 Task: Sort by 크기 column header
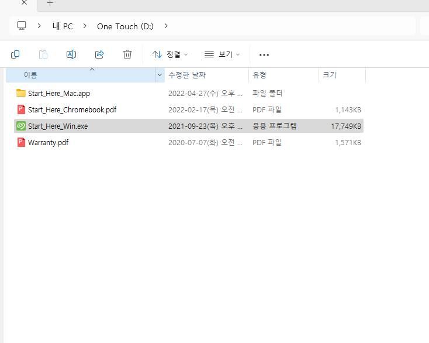pos(330,75)
